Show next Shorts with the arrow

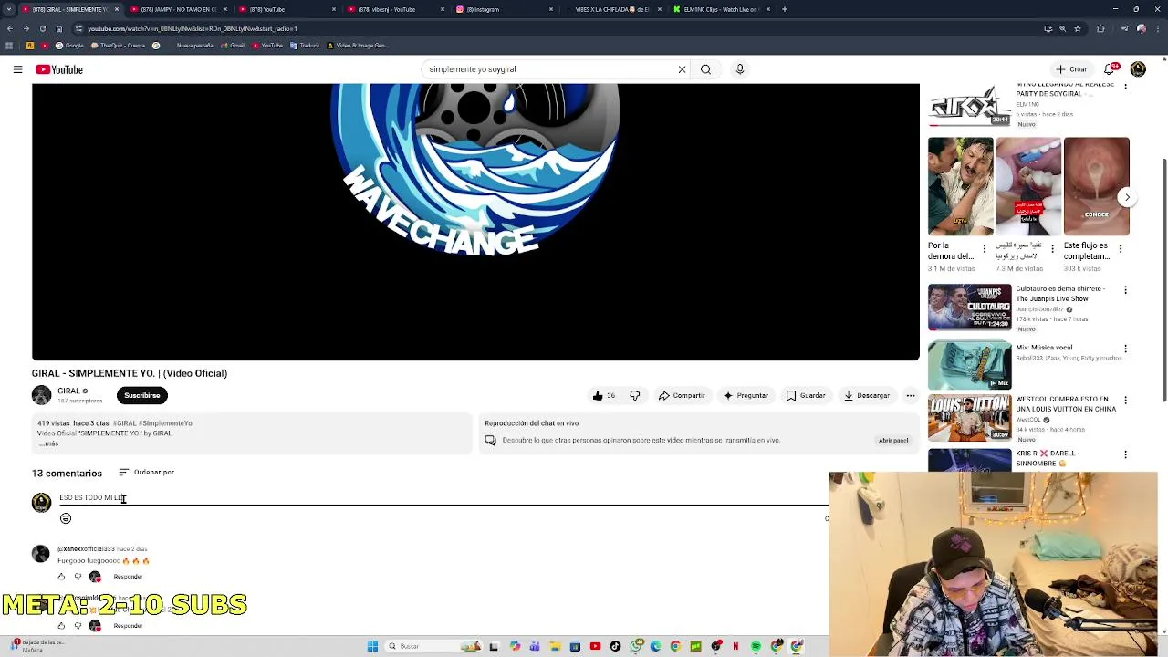tap(1127, 197)
